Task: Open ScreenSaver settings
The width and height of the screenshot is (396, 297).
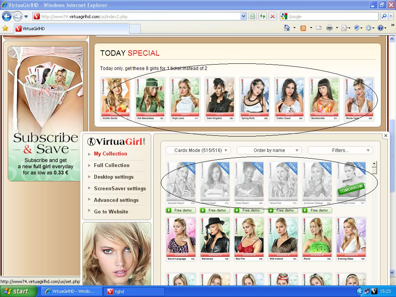Action: (120, 188)
